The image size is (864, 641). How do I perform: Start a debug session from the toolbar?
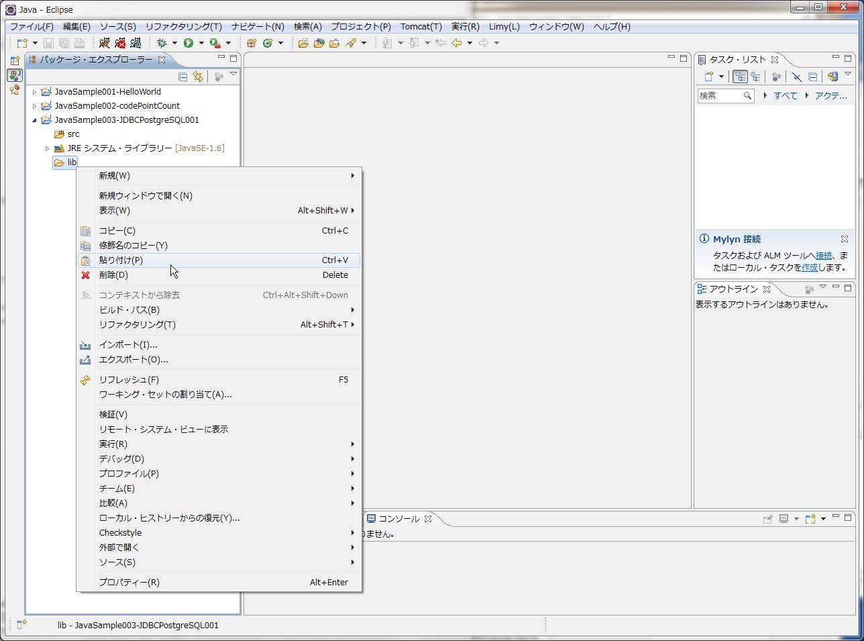(163, 42)
